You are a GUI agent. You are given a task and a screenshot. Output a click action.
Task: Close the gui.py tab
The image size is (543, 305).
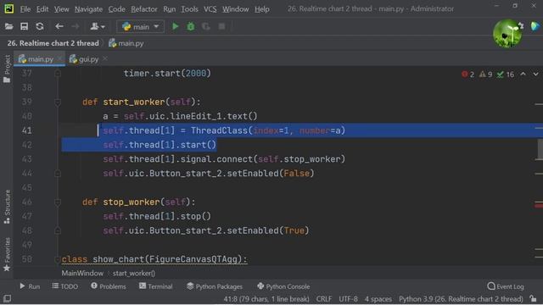(x=105, y=58)
